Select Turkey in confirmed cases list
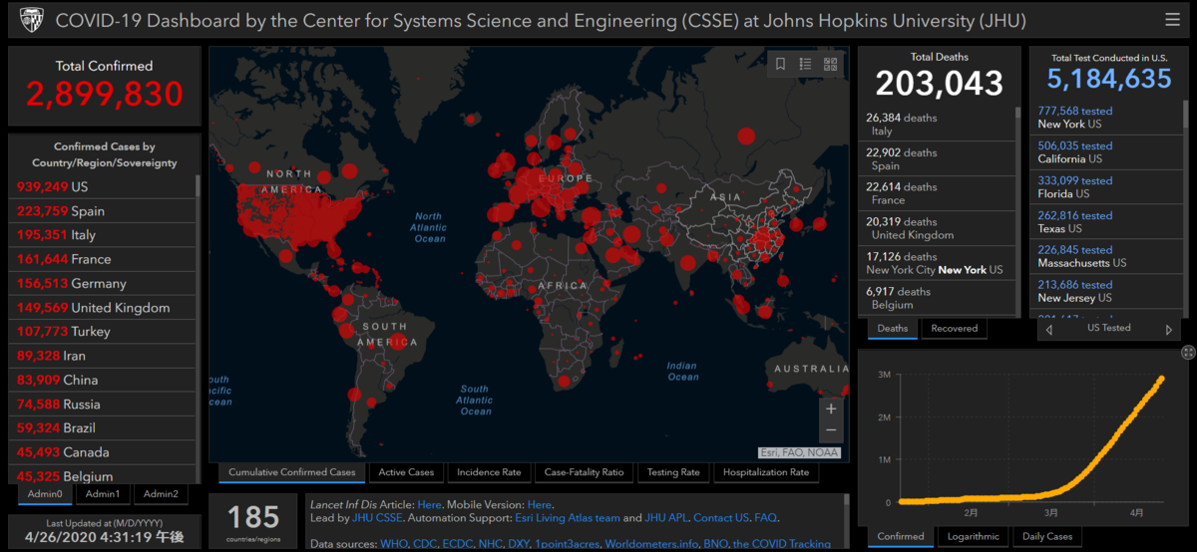 click(103, 332)
